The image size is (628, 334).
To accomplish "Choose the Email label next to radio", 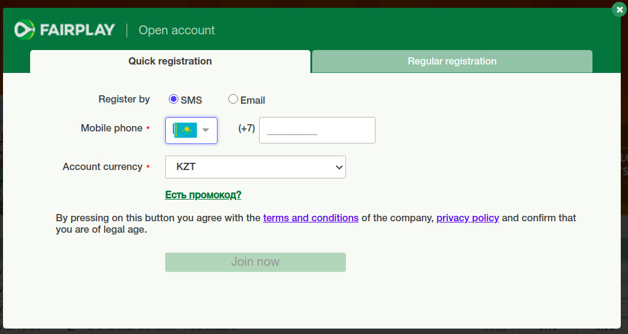I will (253, 100).
